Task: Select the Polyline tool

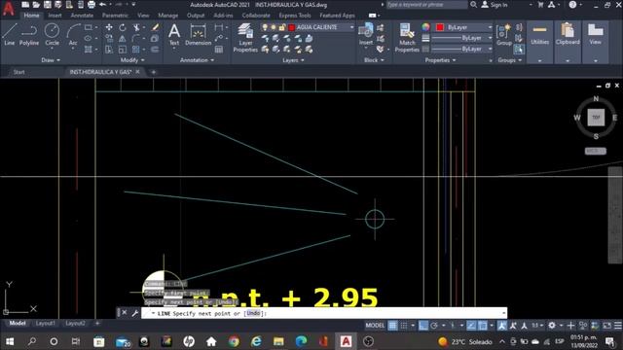Action: (x=29, y=34)
